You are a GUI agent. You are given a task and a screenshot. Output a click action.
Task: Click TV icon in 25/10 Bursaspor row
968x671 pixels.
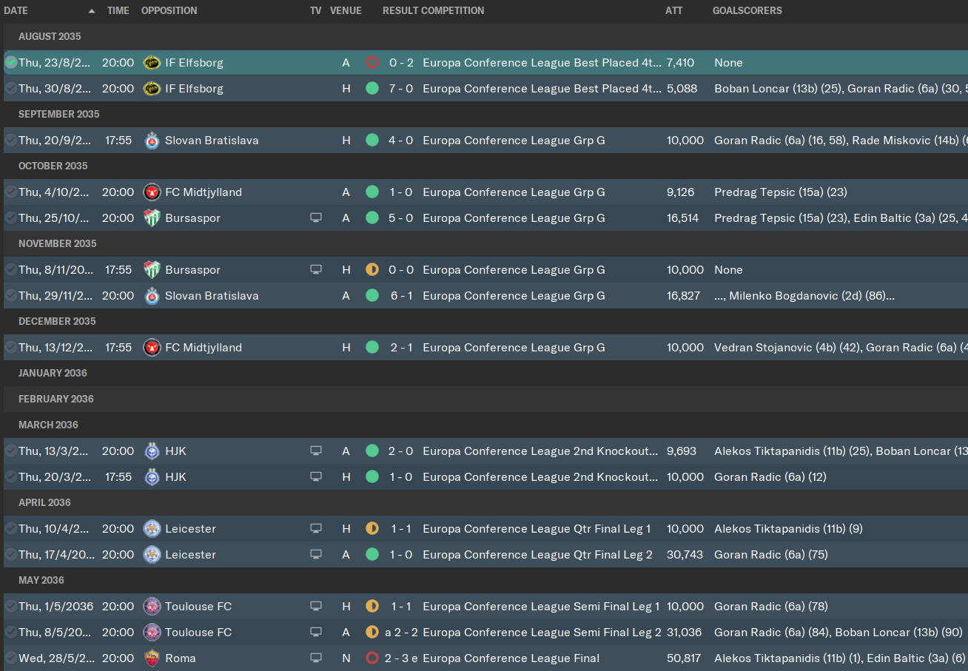tap(316, 218)
